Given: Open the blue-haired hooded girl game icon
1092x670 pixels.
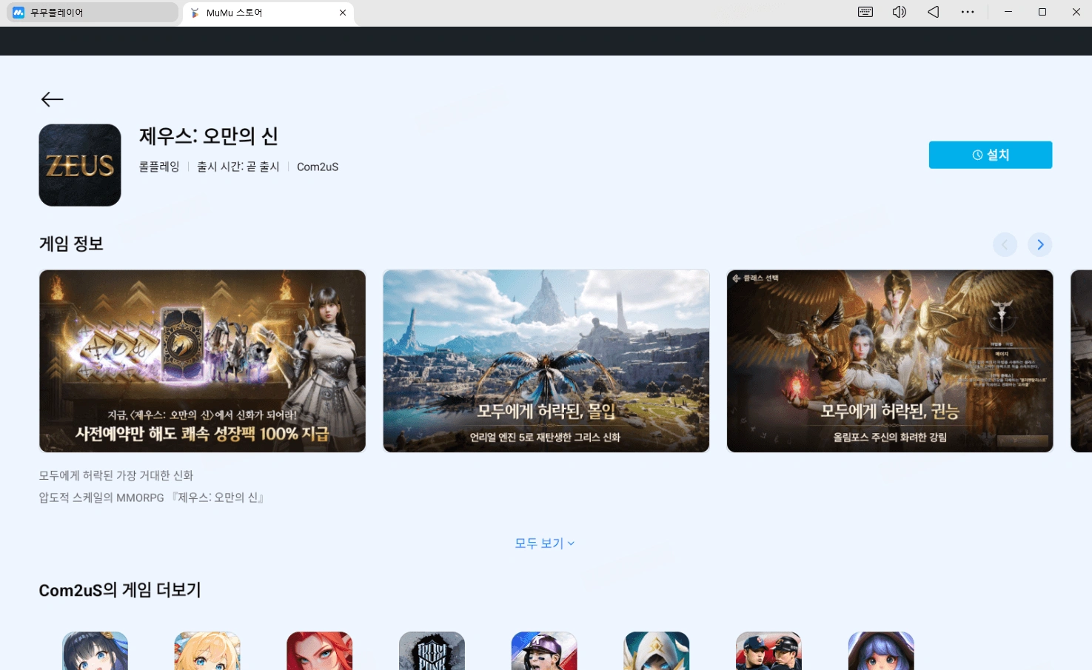Looking at the screenshot, I should click(x=881, y=651).
